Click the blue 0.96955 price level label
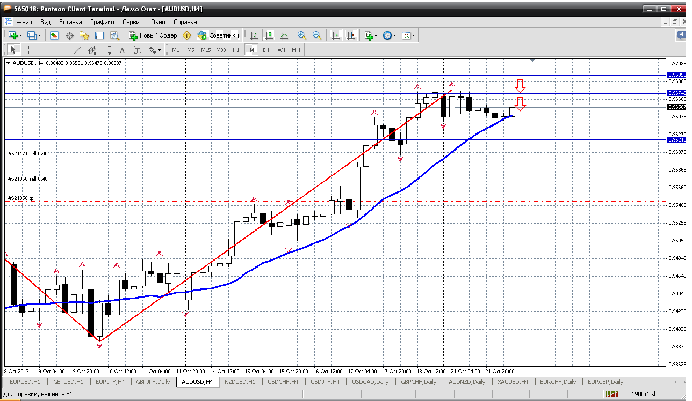Viewport: 692px width, 401px height. tap(676, 75)
